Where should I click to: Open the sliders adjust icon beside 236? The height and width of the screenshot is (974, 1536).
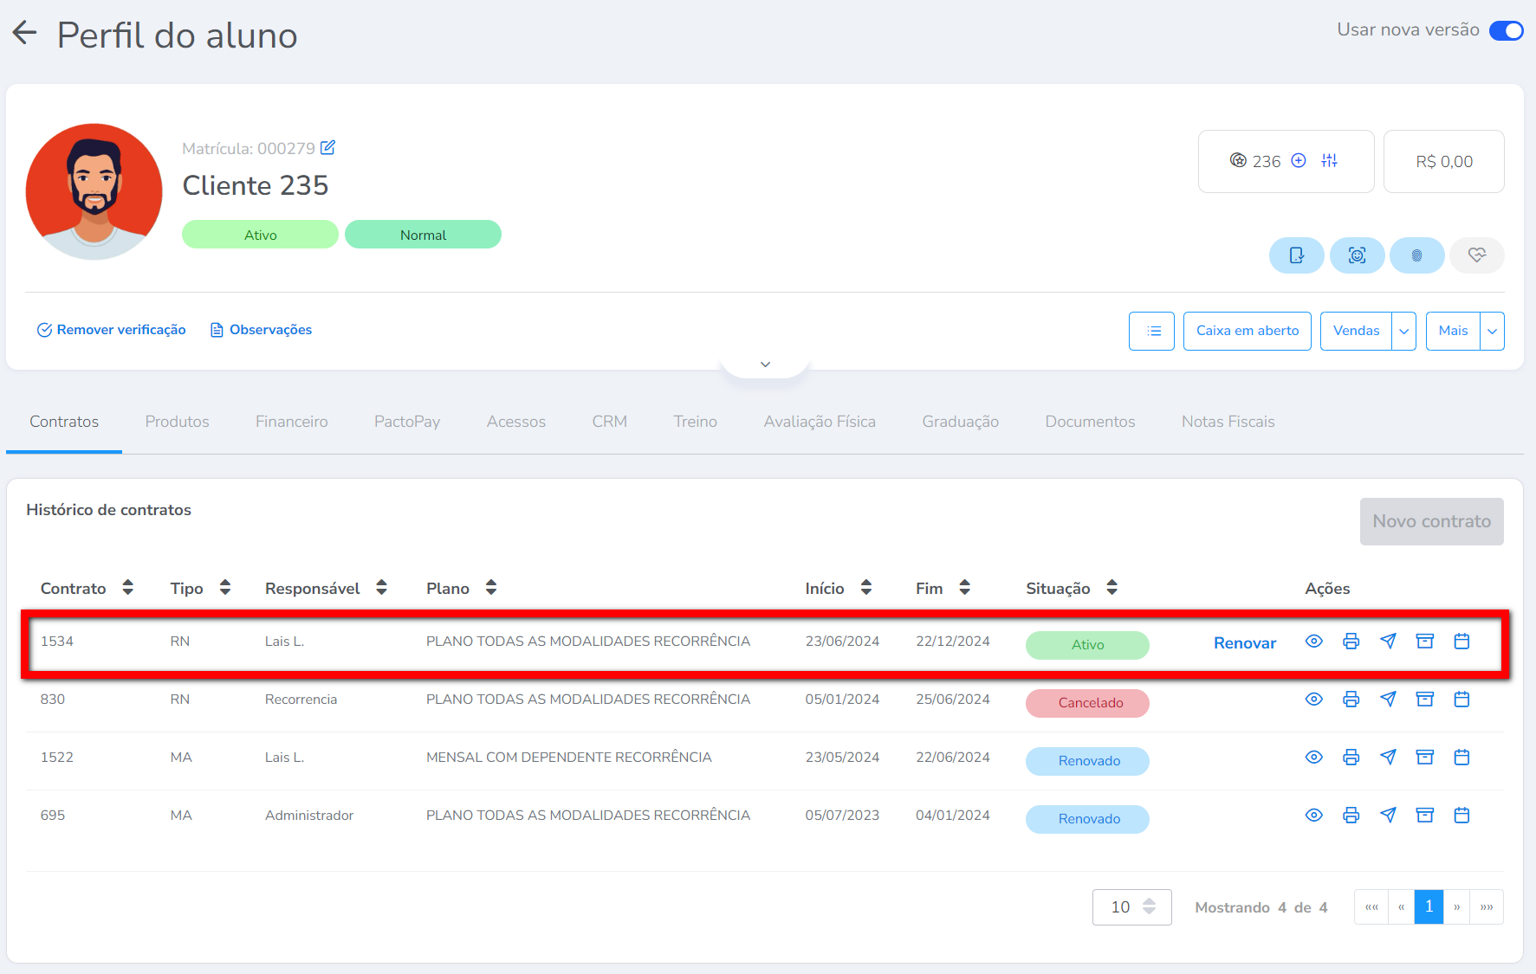click(1329, 161)
